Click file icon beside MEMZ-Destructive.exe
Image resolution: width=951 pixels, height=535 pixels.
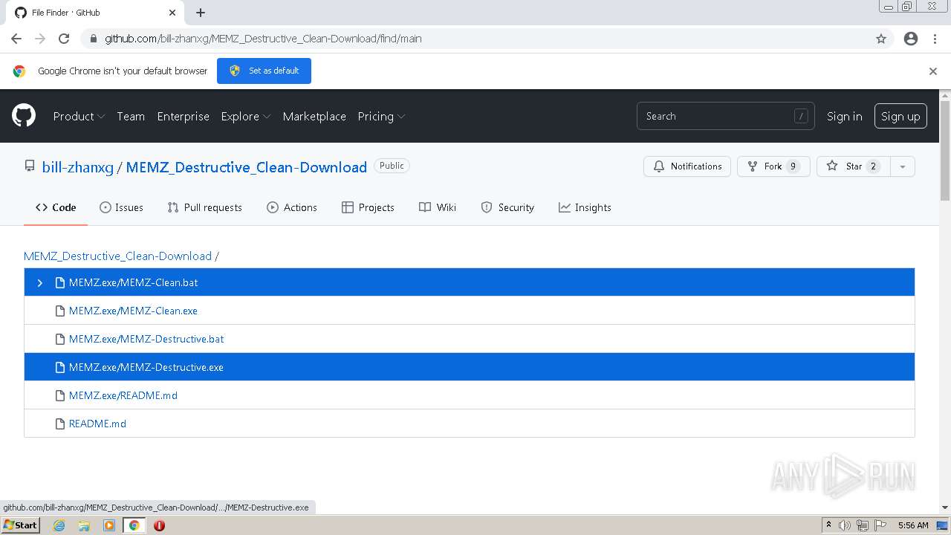60,367
